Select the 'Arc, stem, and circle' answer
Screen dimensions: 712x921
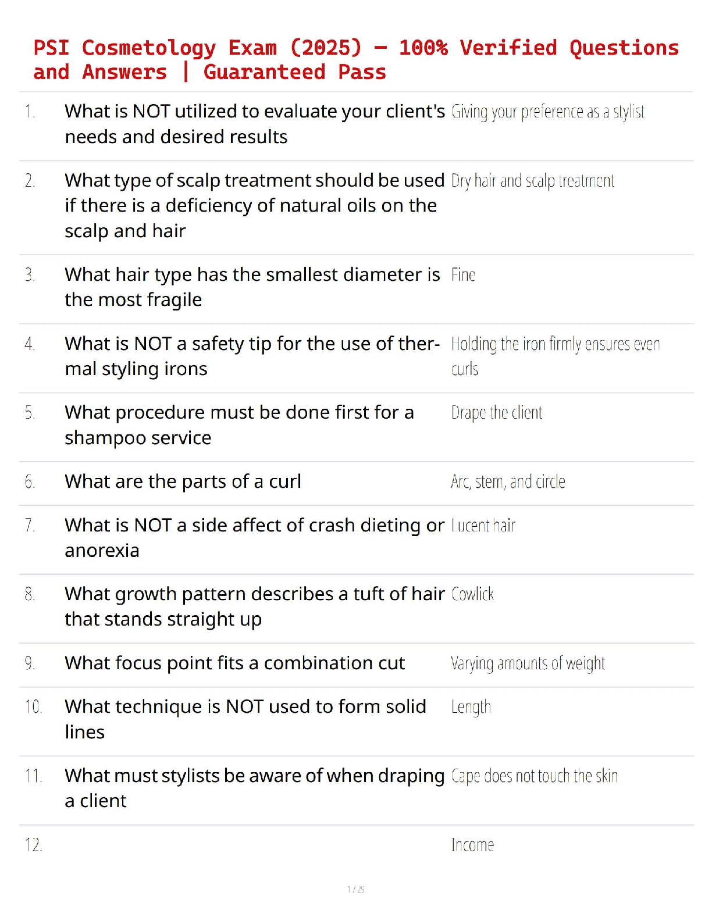[x=508, y=482]
